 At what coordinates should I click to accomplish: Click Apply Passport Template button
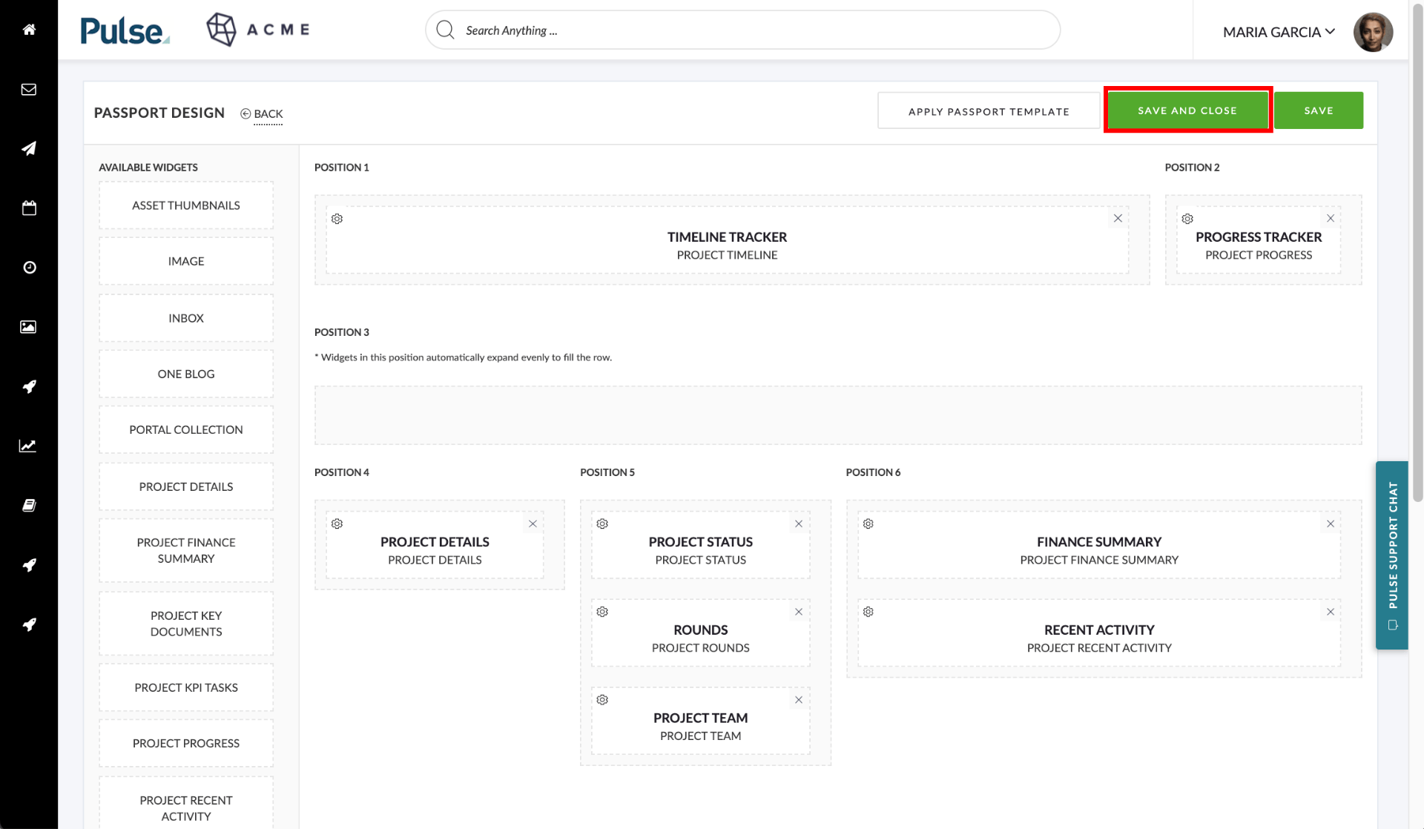[989, 111]
